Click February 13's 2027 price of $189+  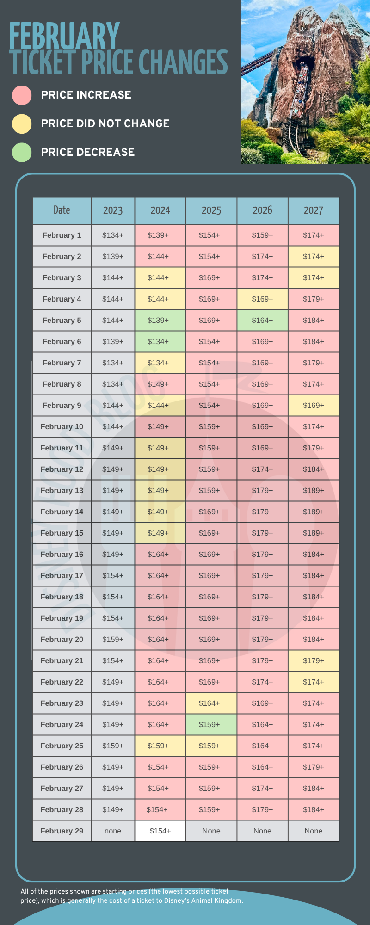314,490
